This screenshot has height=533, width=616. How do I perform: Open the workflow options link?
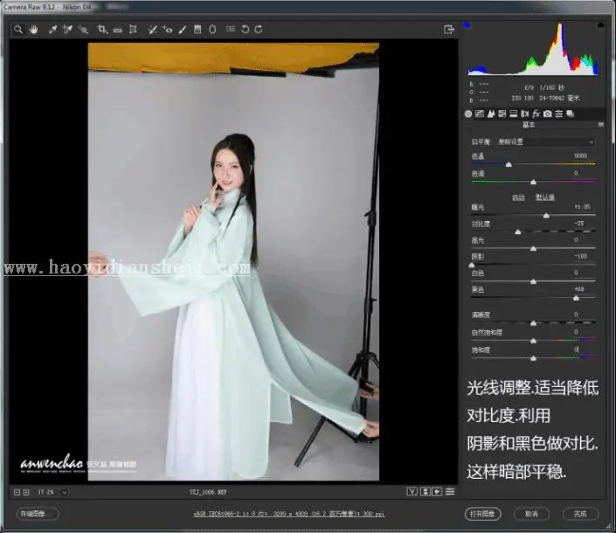[288, 514]
